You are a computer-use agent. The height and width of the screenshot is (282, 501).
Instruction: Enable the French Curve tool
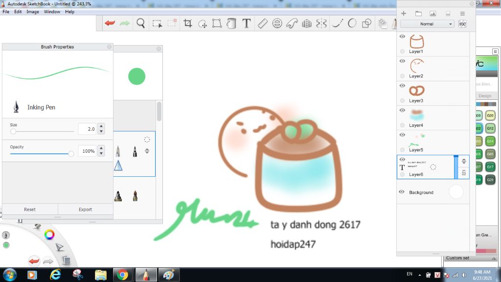[x=292, y=23]
